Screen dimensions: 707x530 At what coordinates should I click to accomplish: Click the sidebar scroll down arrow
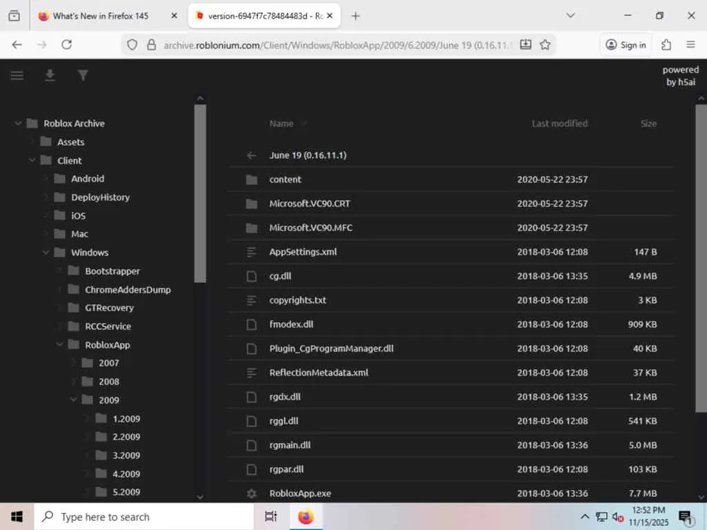tap(200, 497)
